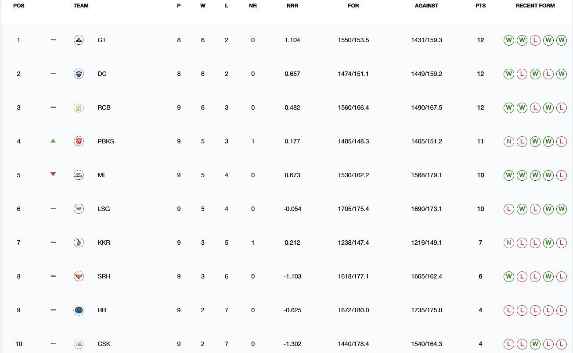Click first L badge in RR recent form
This screenshot has height=353, width=573.
click(x=508, y=310)
